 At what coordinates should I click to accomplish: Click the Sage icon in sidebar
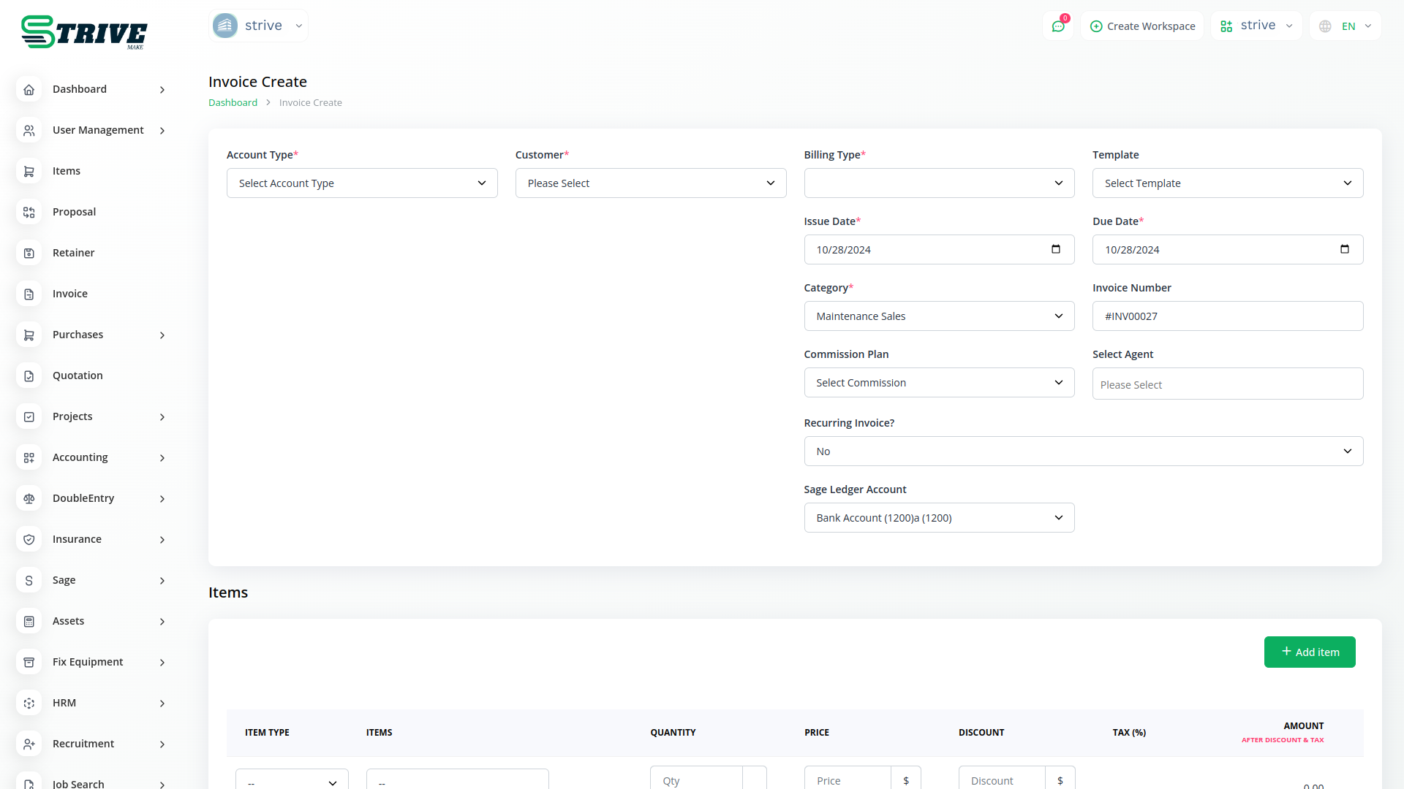coord(29,580)
